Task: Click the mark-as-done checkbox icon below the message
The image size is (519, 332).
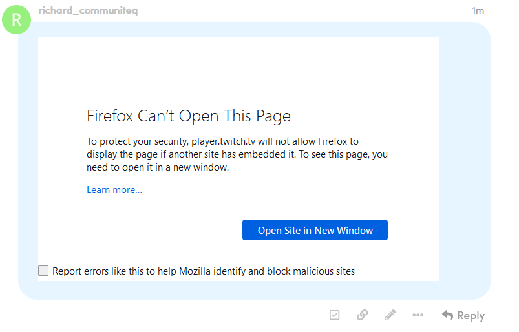Action: tap(334, 315)
